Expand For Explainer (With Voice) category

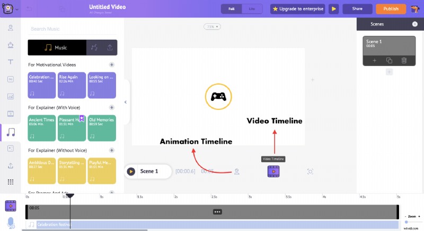pos(112,107)
